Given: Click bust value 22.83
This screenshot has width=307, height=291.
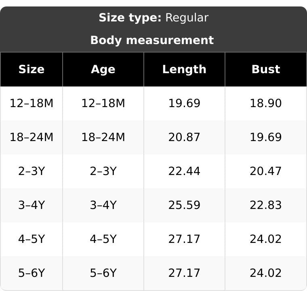Looking at the screenshot, I should [266, 205].
